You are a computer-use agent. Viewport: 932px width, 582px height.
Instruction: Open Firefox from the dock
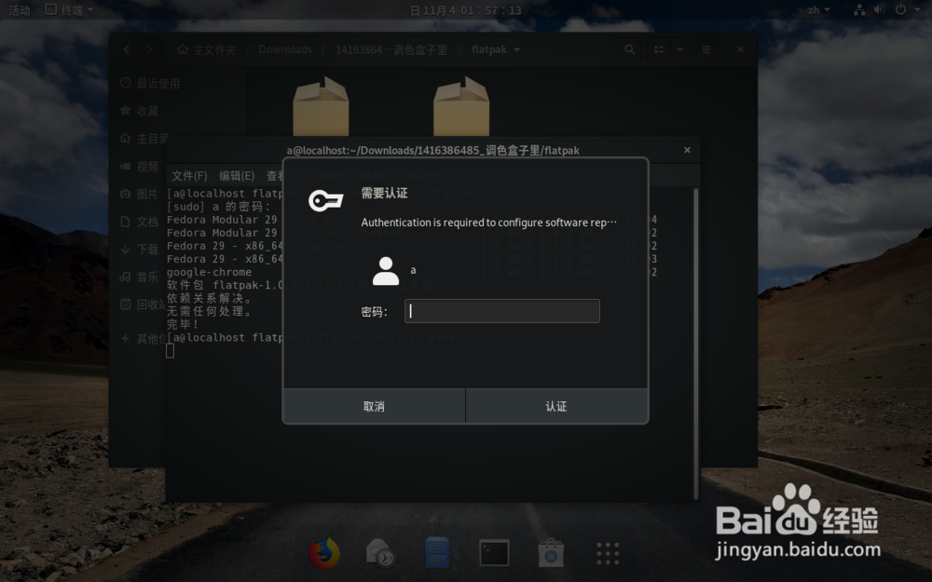(x=324, y=551)
